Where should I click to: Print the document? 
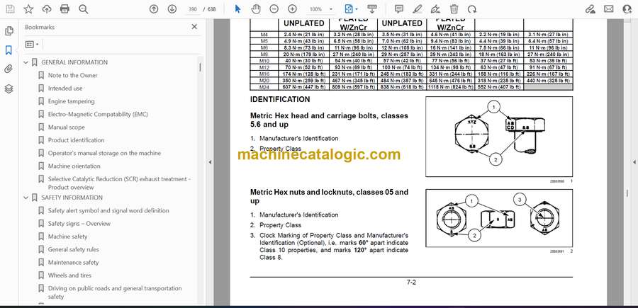(65, 9)
